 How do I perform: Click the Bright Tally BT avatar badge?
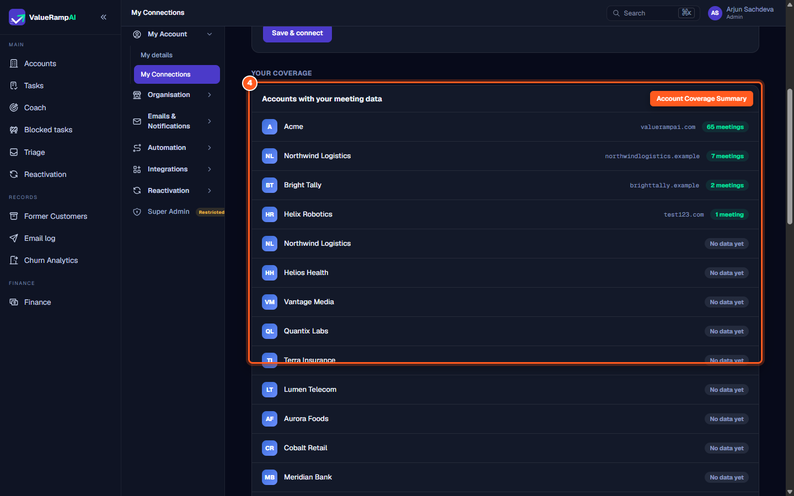tap(270, 185)
